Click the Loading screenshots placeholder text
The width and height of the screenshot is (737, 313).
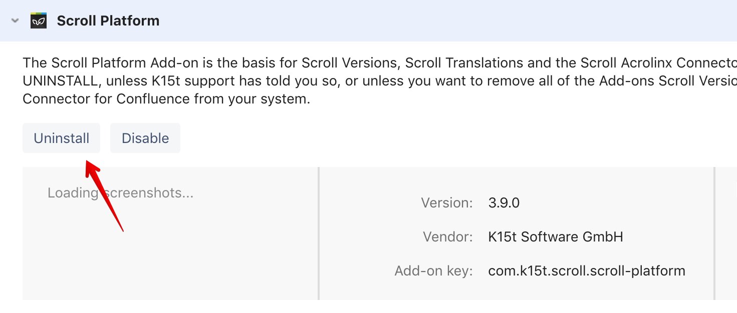click(x=120, y=193)
